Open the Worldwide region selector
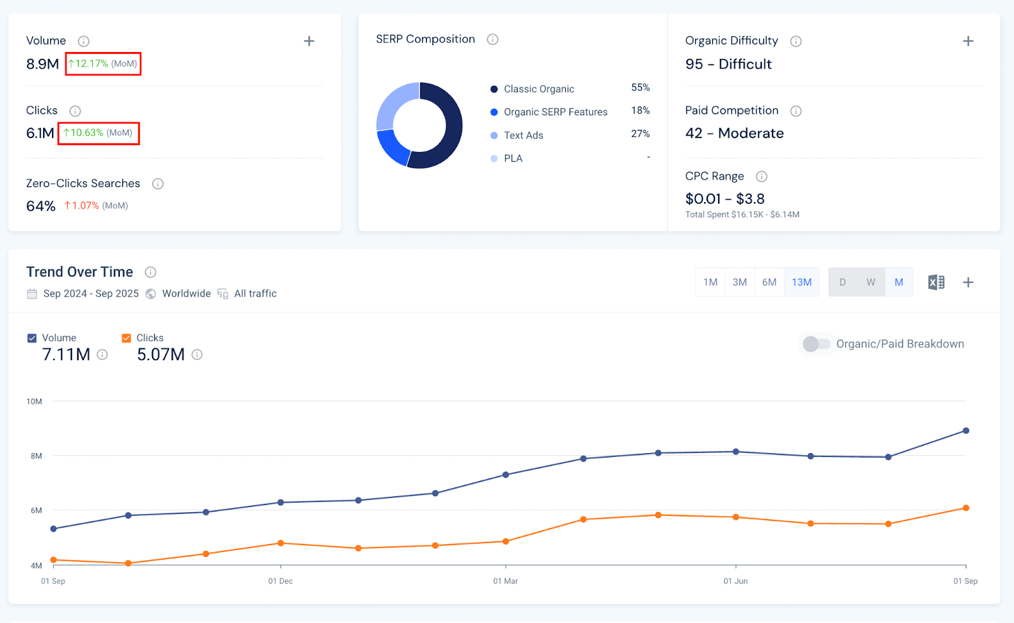Screen dimensions: 1014x623 point(186,293)
